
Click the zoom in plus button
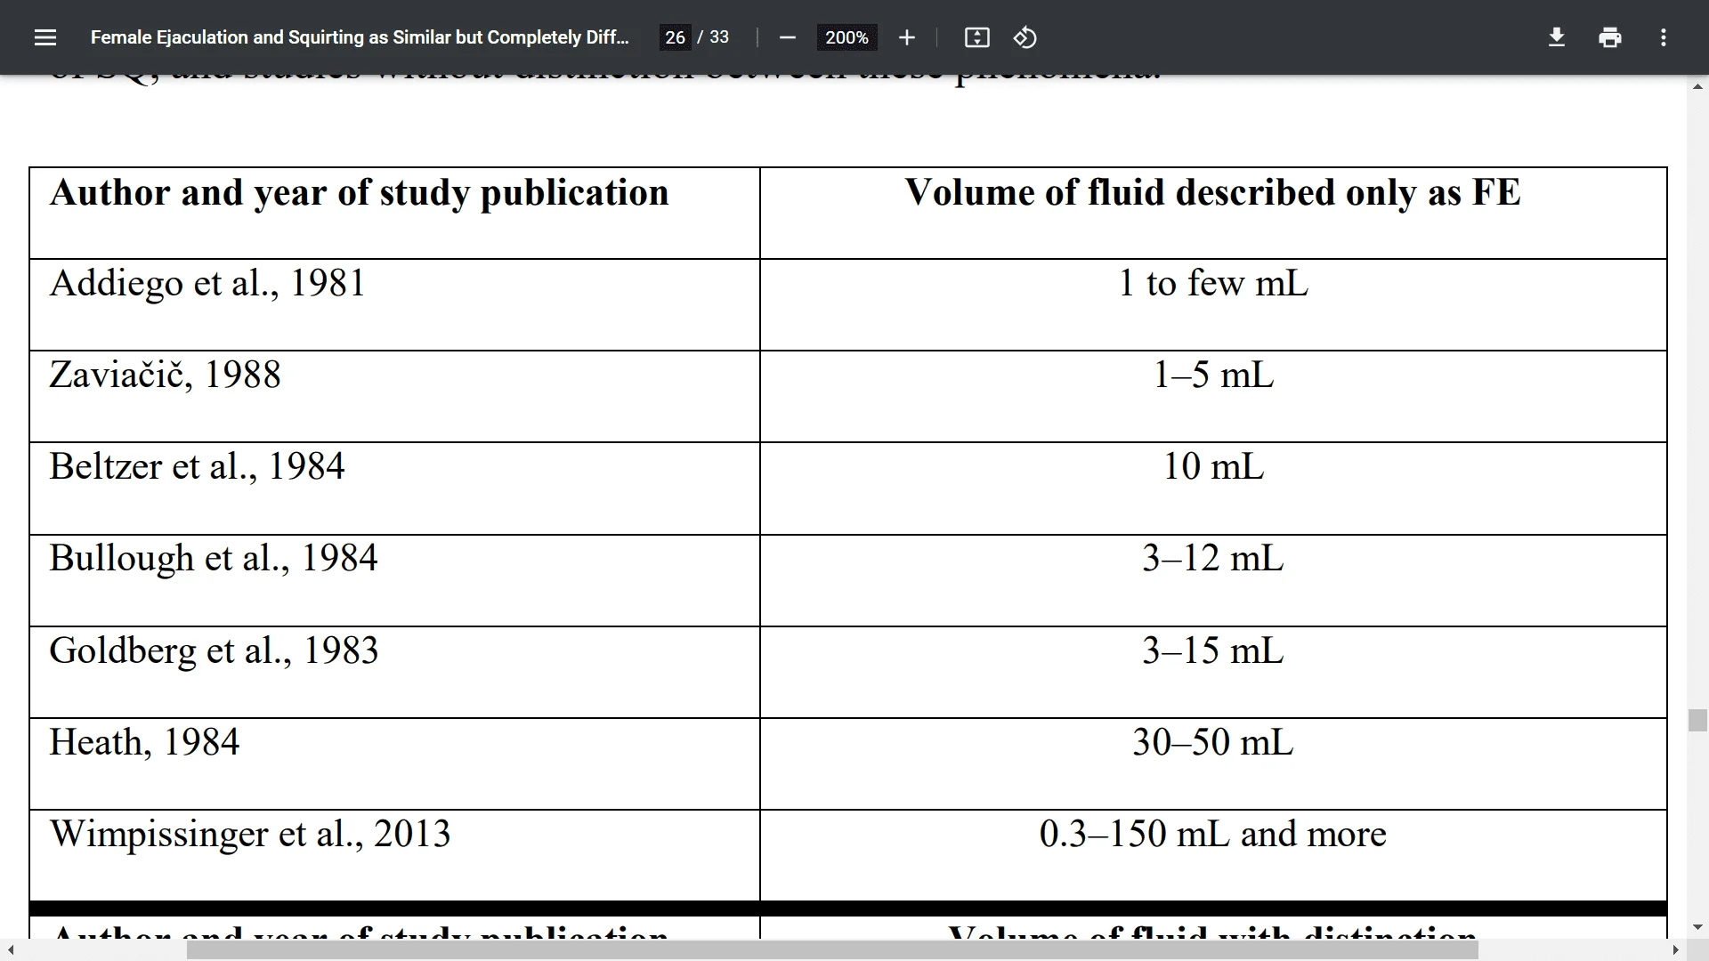point(906,37)
